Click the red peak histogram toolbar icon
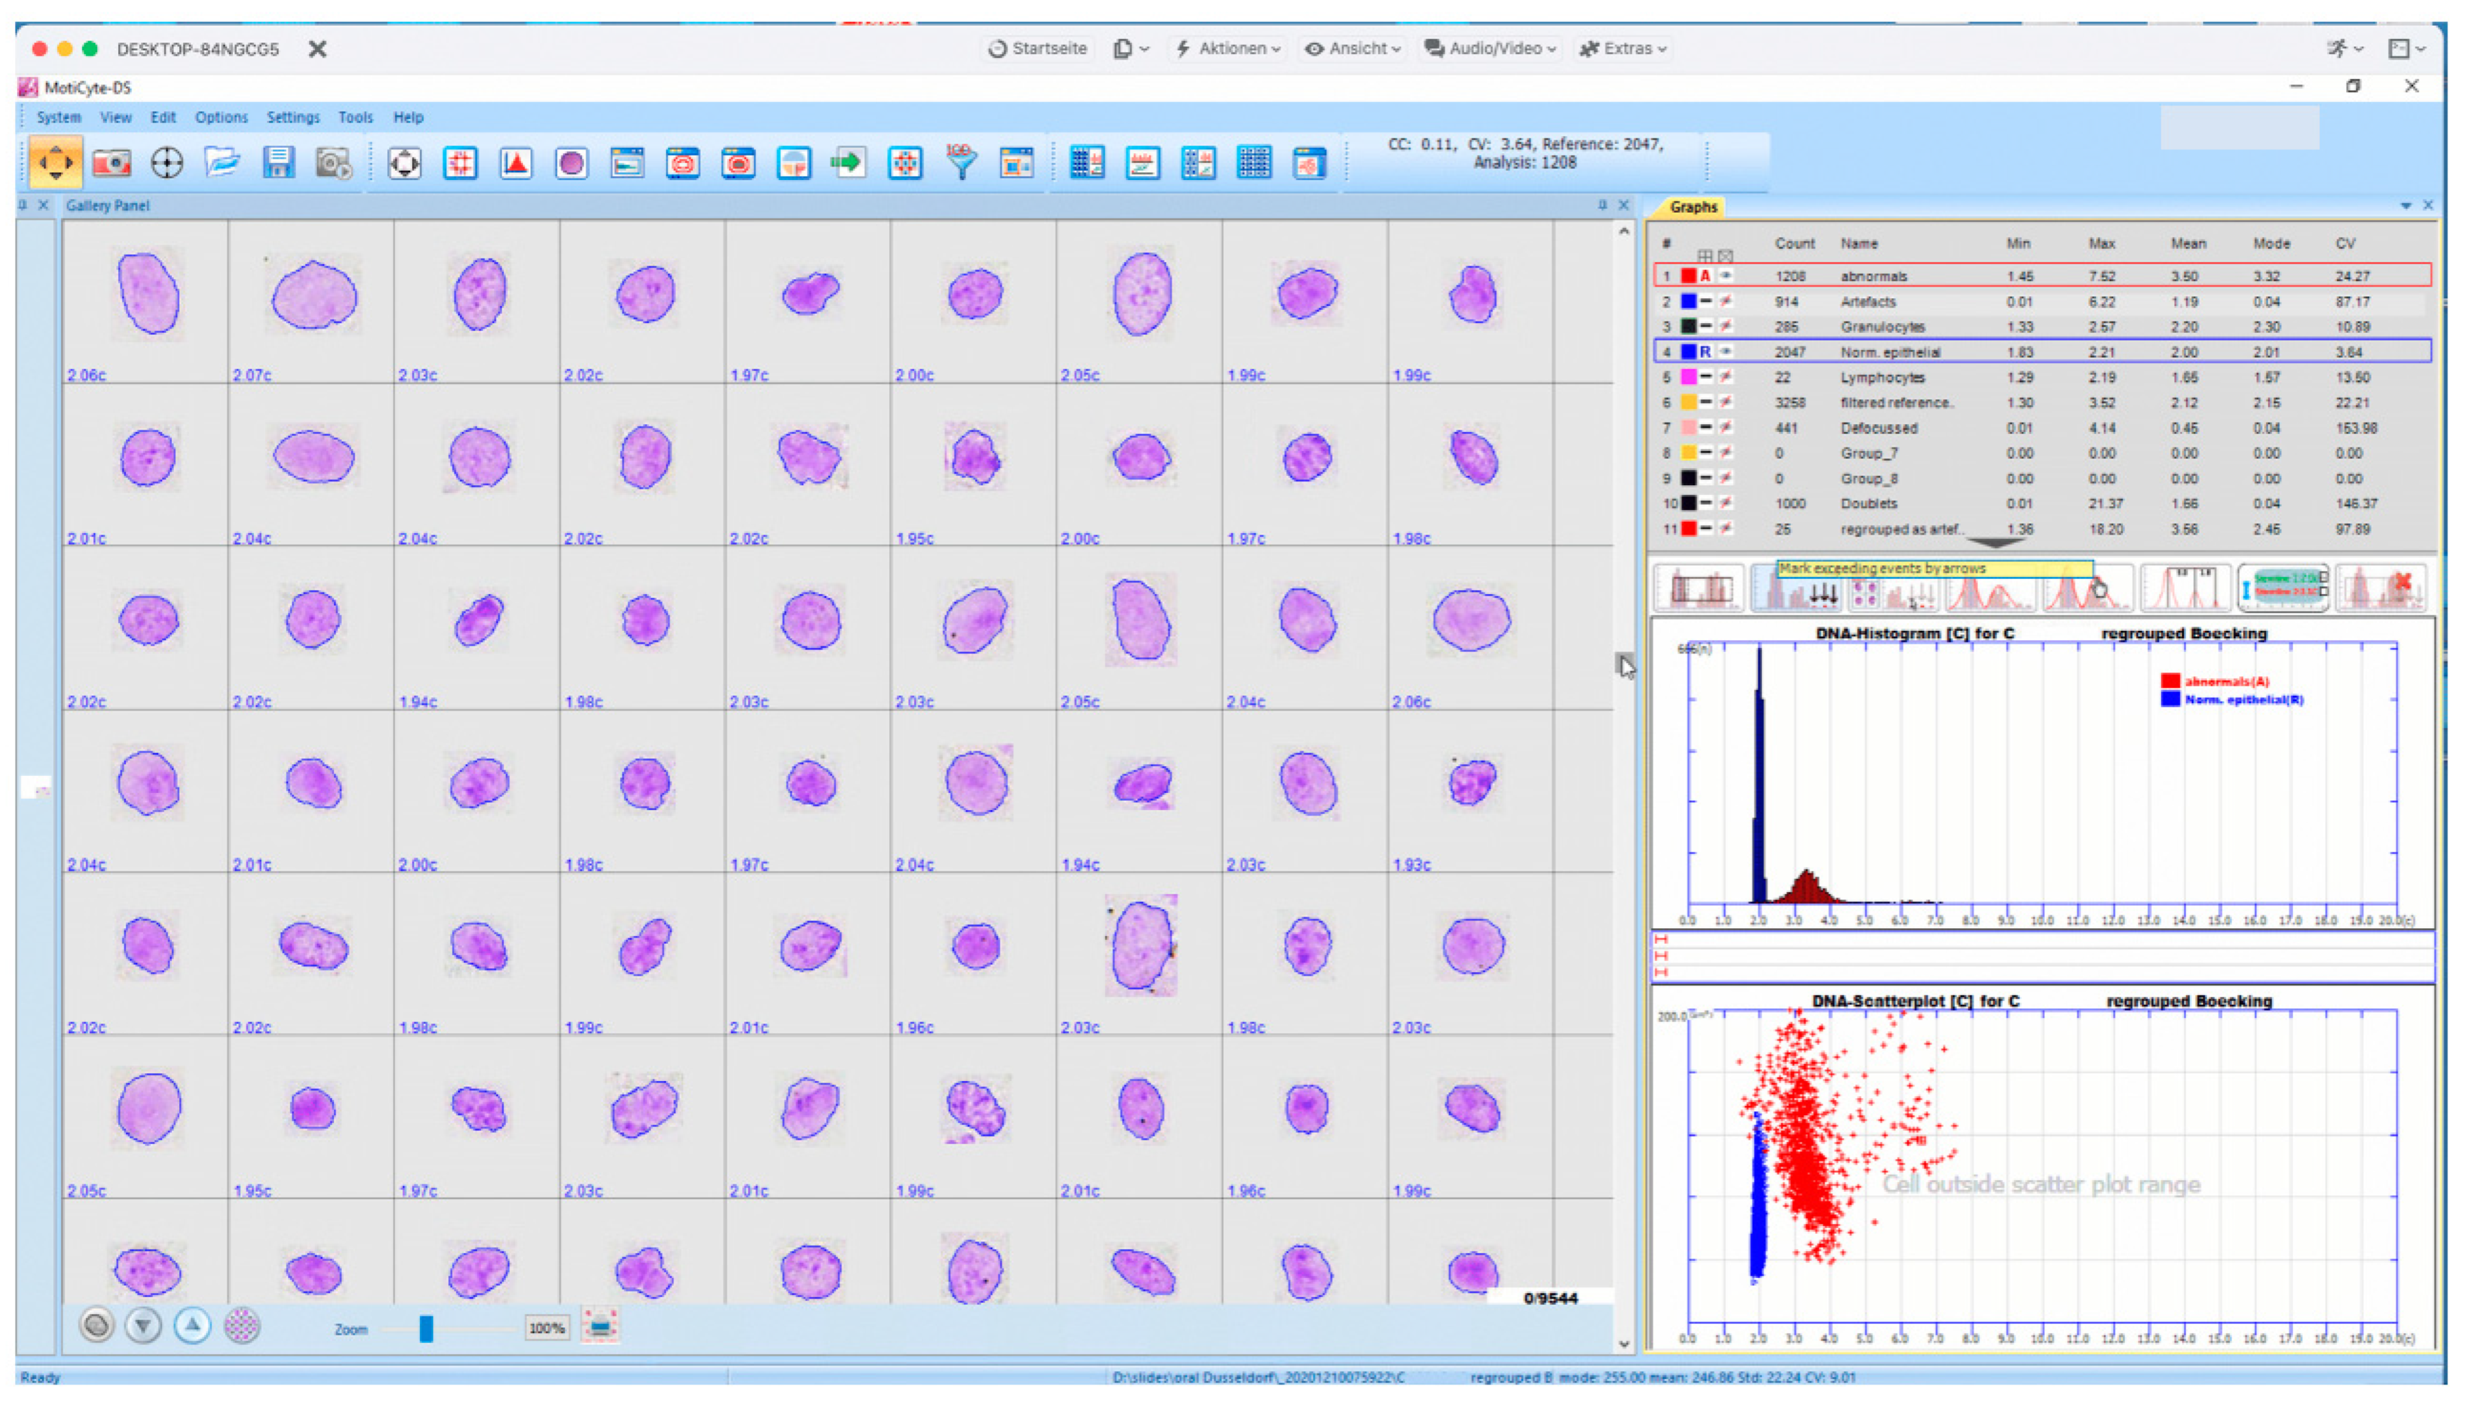Screen dimensions: 2472x1405 point(515,163)
